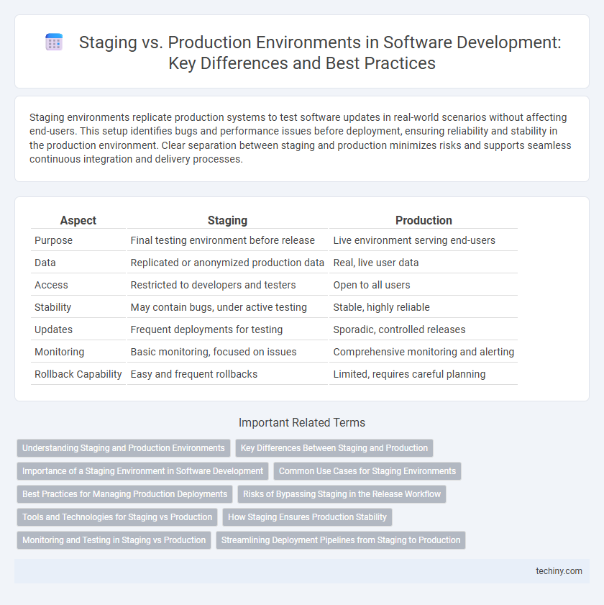Click 'Best Practices for Managing Production Deployments'

click(x=124, y=494)
